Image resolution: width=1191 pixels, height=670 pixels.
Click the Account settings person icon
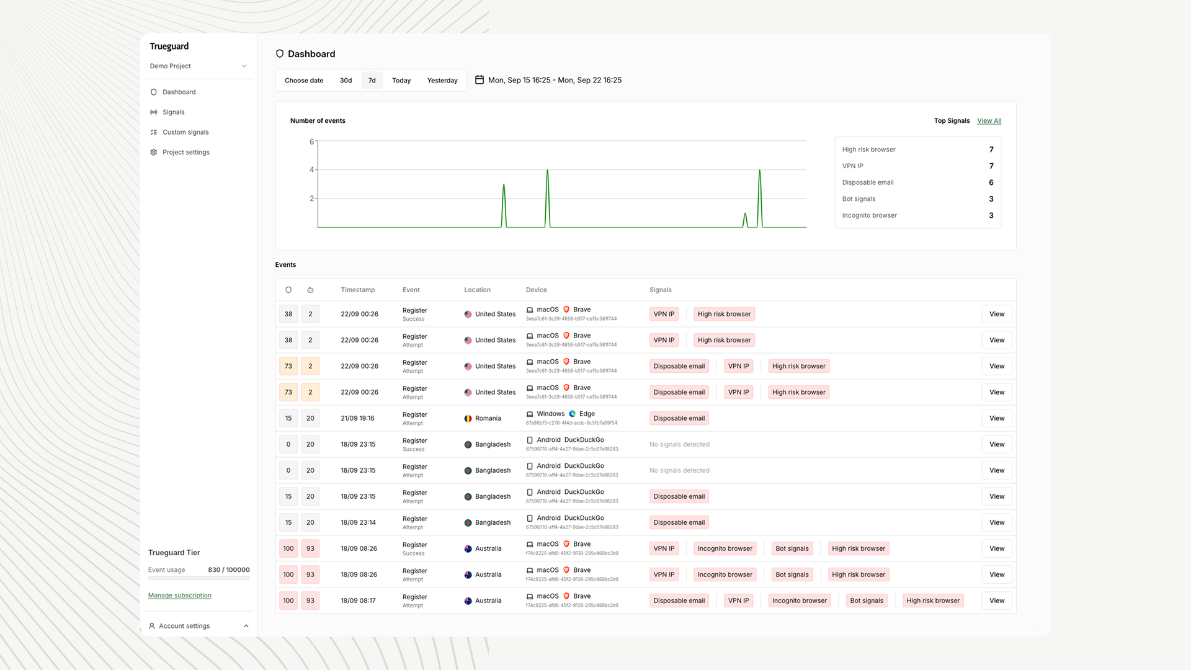pyautogui.click(x=152, y=625)
